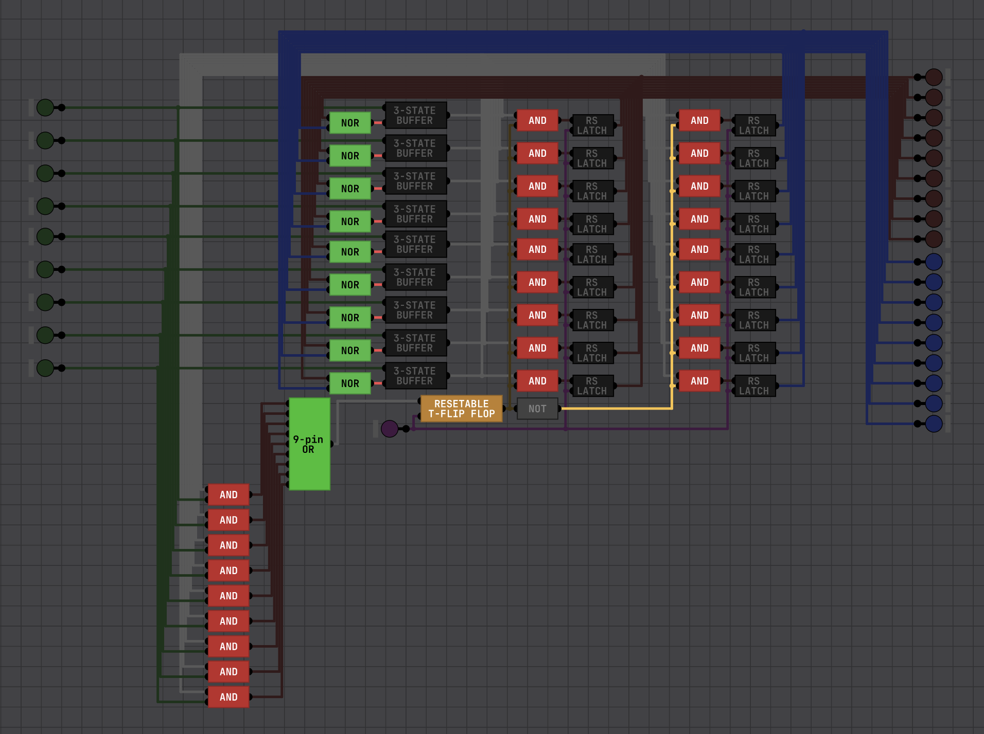Click the fifth blue output pin from top
Viewport: 984px width, 734px height.
click(934, 343)
